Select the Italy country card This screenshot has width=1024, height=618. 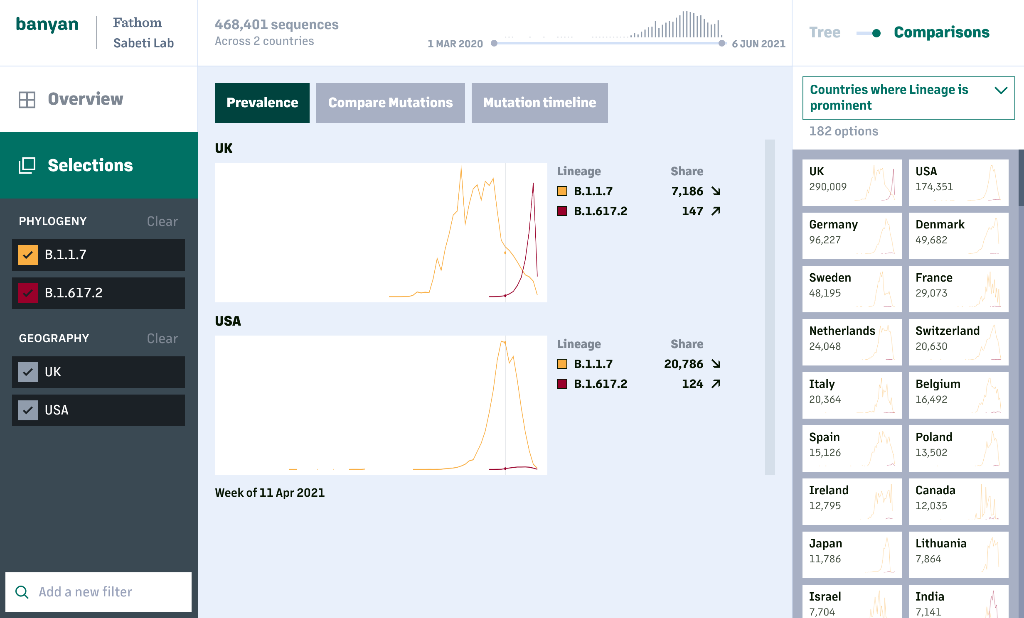pyautogui.click(x=852, y=395)
